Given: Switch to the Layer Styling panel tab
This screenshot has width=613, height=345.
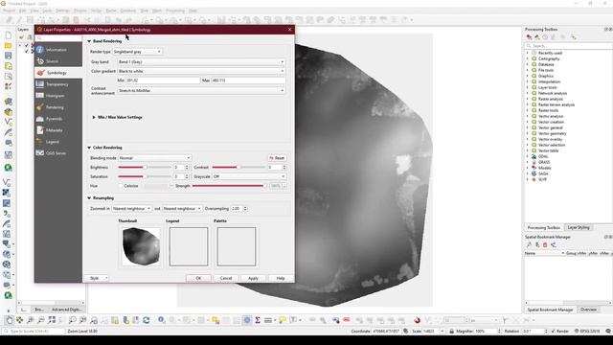Looking at the screenshot, I should 579,227.
